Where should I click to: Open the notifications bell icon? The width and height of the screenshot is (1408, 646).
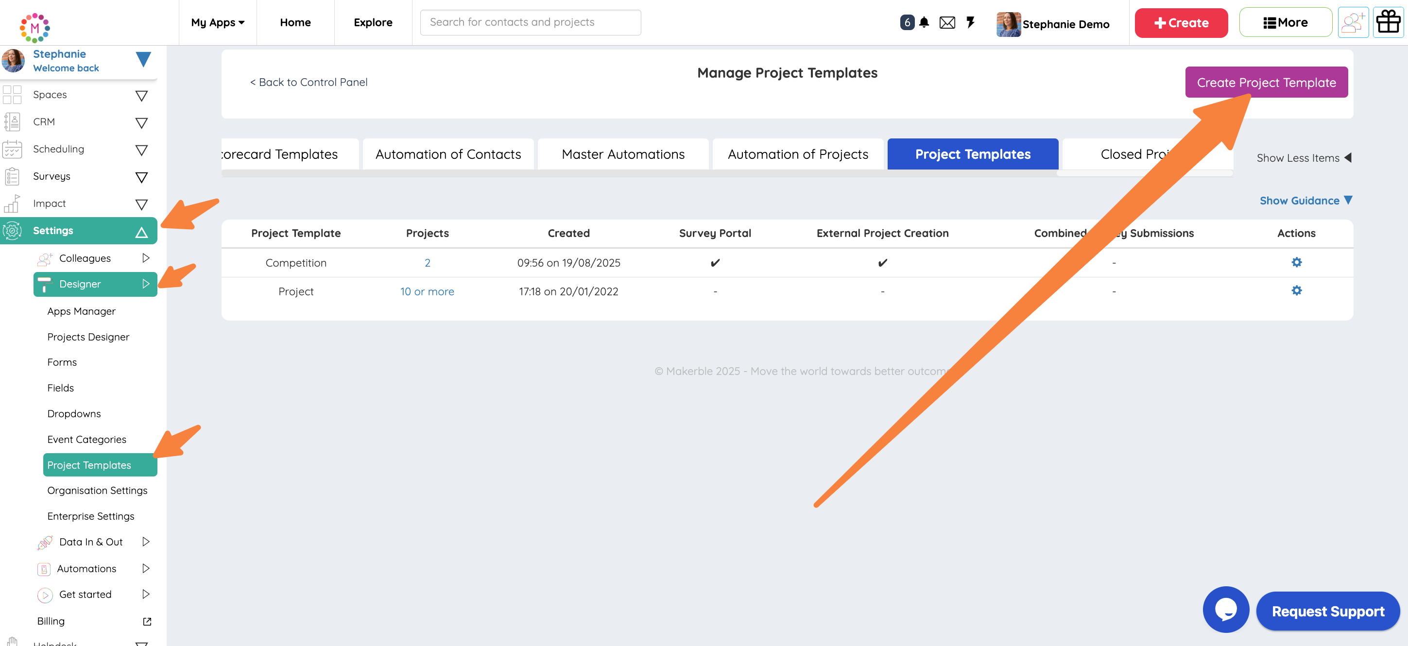[924, 22]
